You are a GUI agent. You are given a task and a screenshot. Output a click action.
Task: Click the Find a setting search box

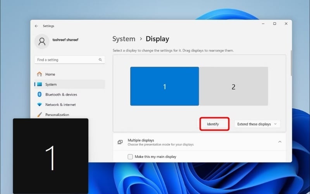pyautogui.click(x=66, y=60)
